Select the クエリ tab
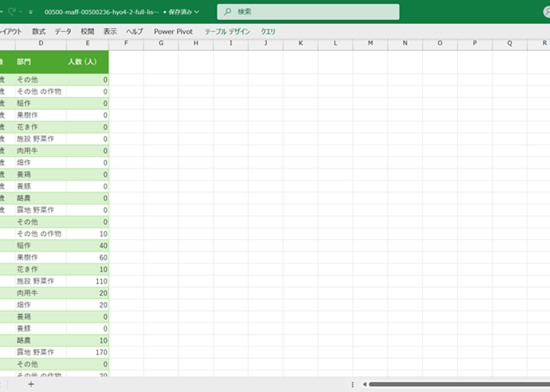The width and height of the screenshot is (550, 392). pyautogui.click(x=268, y=31)
